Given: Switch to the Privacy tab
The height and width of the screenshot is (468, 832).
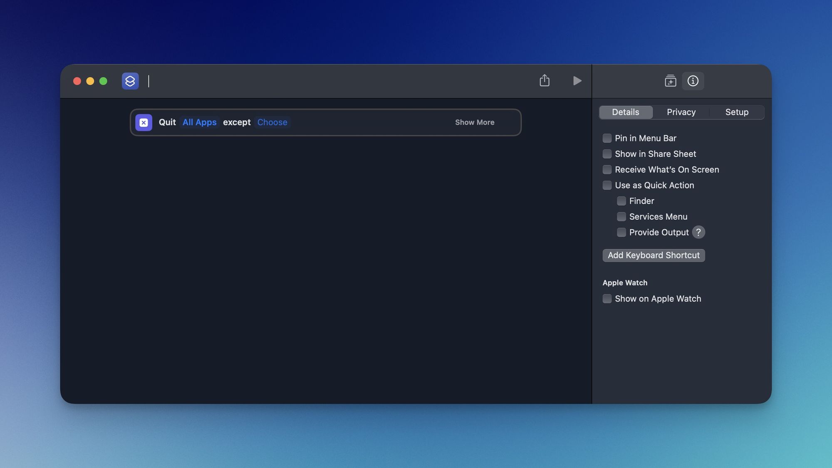Looking at the screenshot, I should tap(681, 112).
